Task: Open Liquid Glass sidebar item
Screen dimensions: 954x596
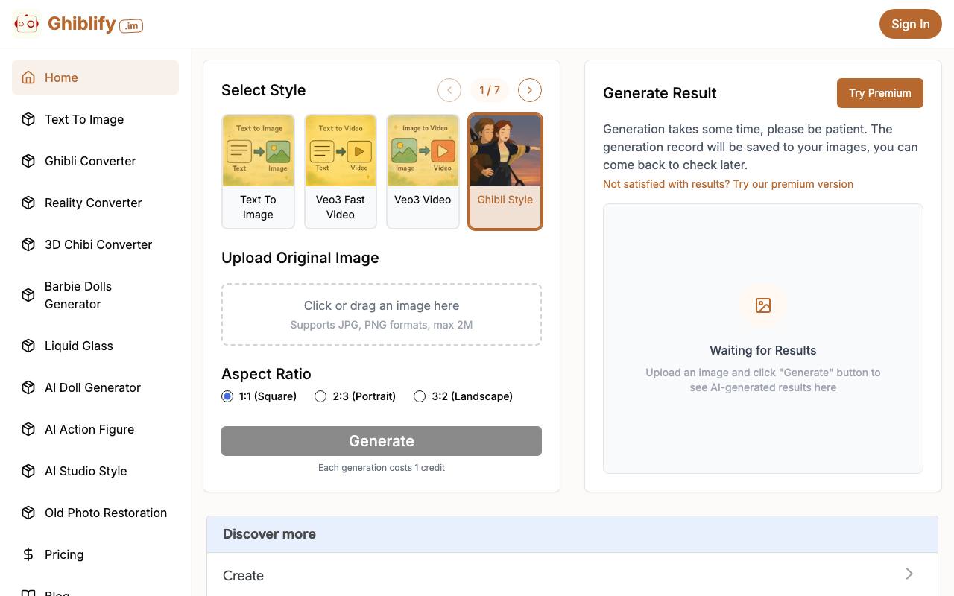Action: (95, 346)
